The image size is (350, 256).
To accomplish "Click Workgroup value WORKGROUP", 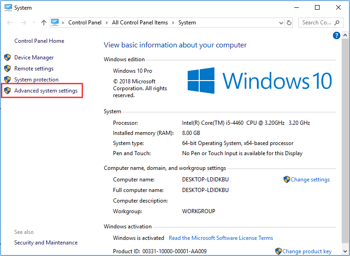I will [199, 211].
